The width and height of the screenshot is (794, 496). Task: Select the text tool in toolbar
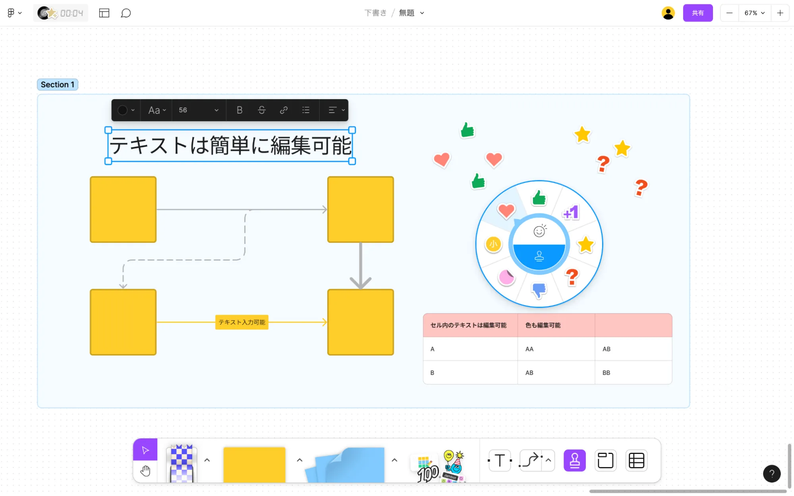click(499, 460)
